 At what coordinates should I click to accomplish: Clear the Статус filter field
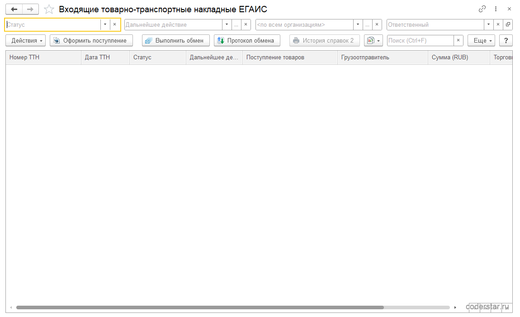coord(115,24)
